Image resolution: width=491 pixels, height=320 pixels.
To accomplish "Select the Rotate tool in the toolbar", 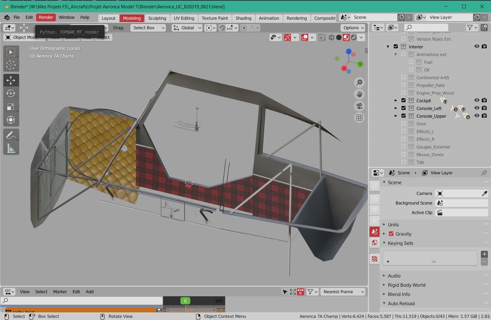I will click(x=11, y=93).
